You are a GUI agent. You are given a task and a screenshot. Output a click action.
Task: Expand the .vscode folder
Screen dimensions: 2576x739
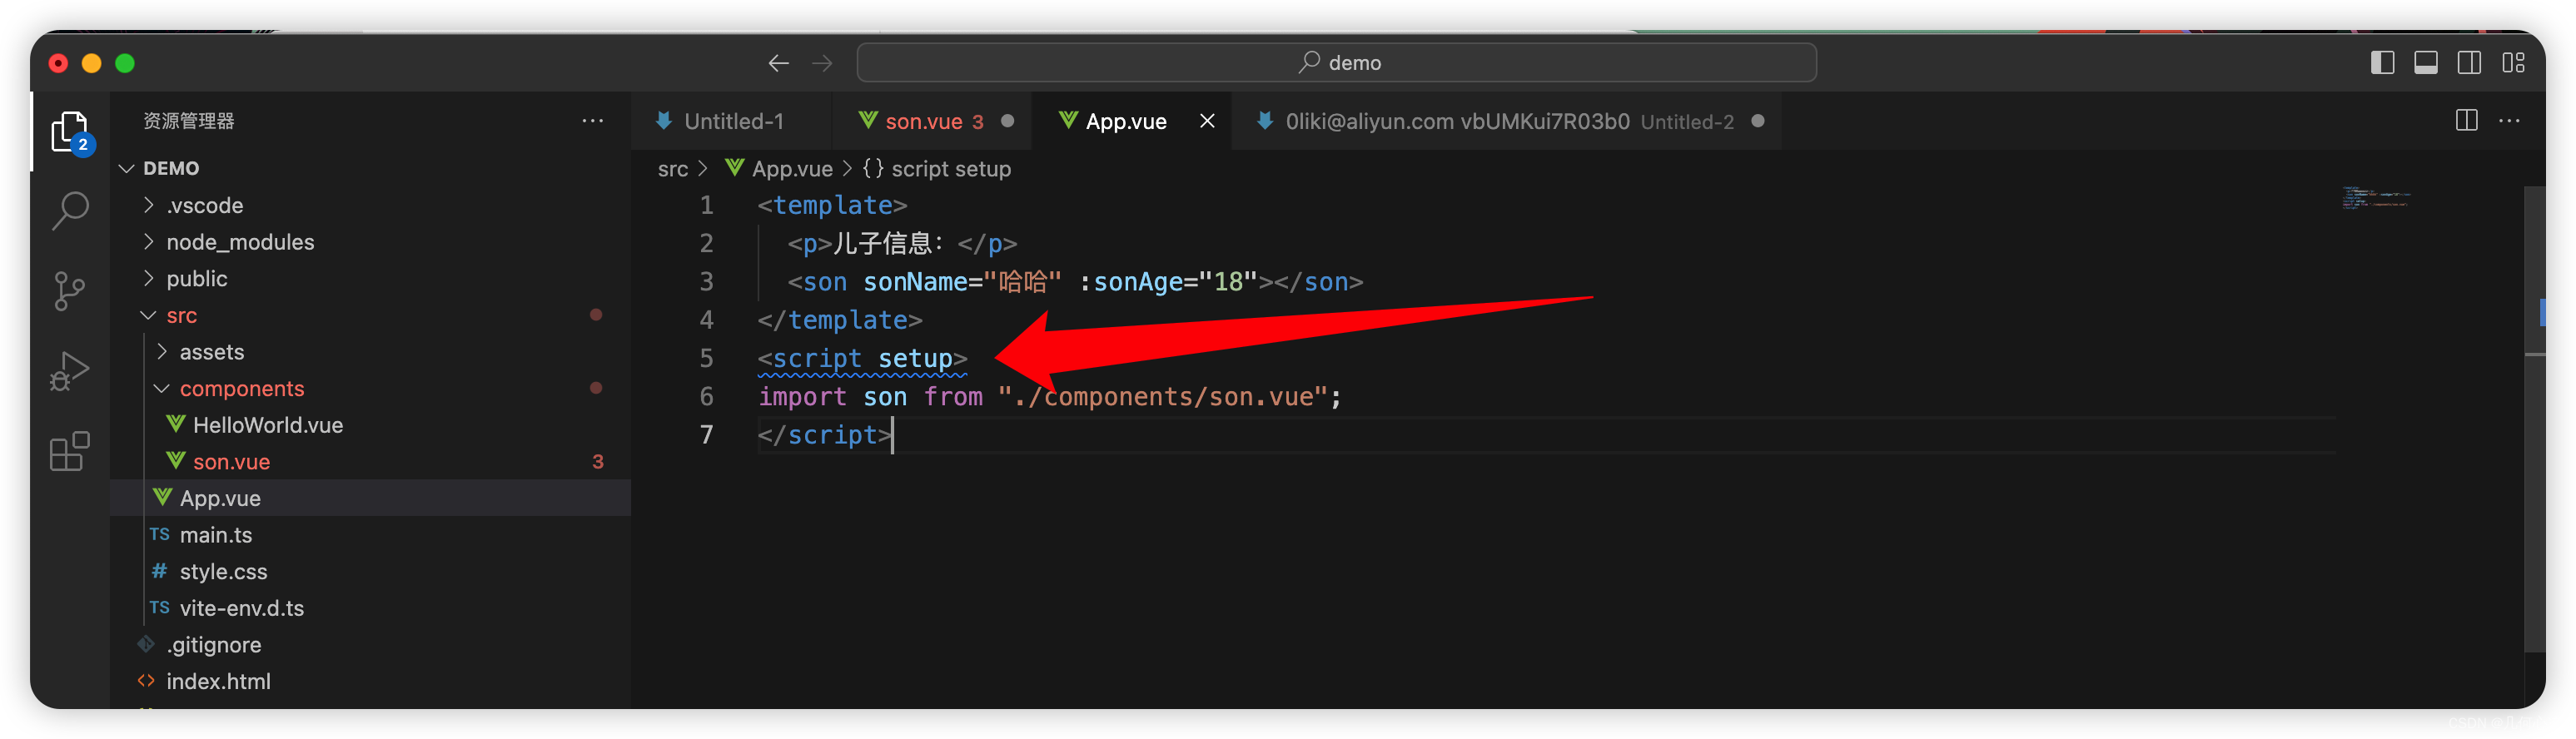pos(370,205)
